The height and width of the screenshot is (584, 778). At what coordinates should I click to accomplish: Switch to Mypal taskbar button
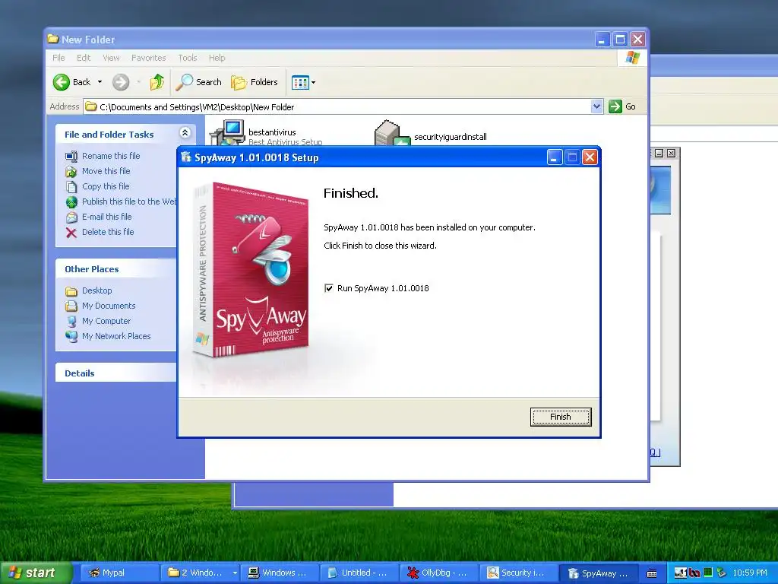click(119, 573)
